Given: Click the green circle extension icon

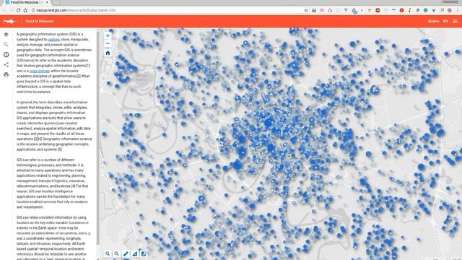Looking at the screenshot, I should click(x=425, y=10).
